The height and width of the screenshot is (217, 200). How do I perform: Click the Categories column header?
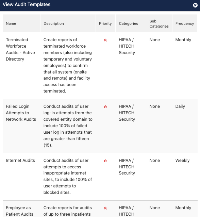[x=129, y=23]
